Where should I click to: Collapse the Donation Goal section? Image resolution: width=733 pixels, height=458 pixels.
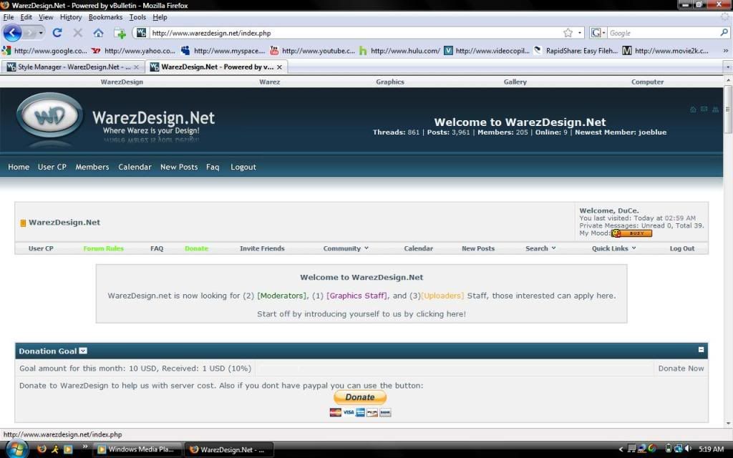[701, 349]
